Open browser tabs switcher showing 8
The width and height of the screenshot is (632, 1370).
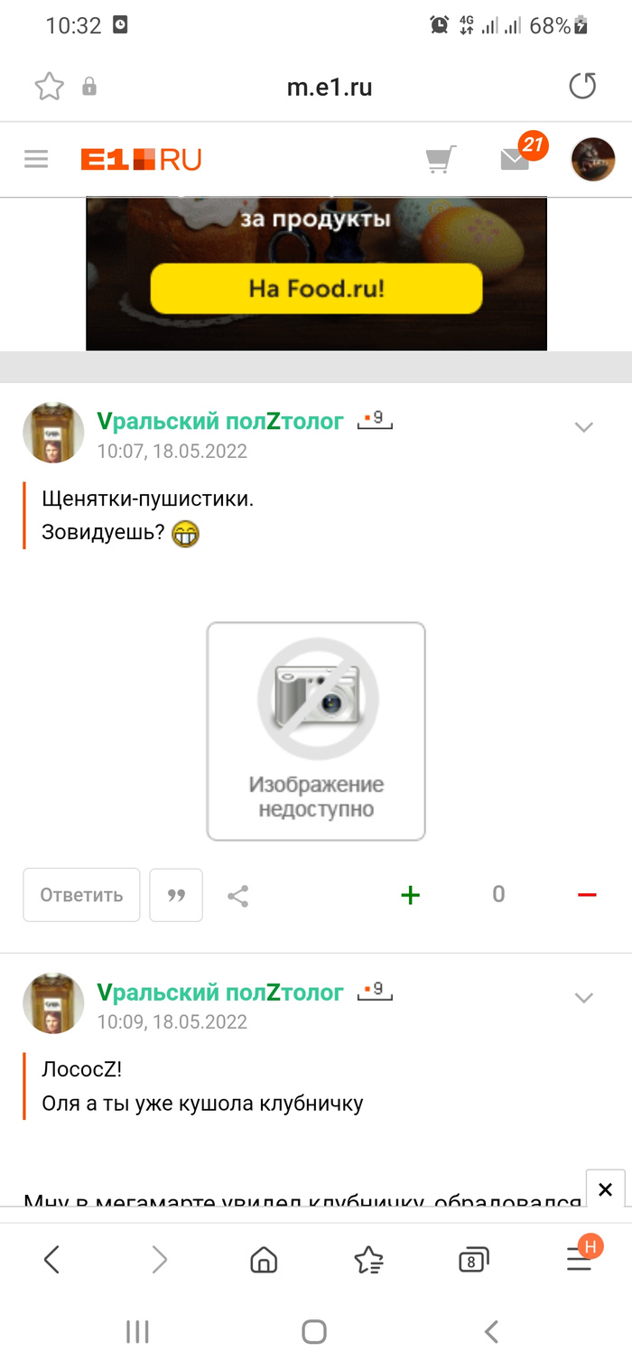pyautogui.click(x=473, y=1260)
